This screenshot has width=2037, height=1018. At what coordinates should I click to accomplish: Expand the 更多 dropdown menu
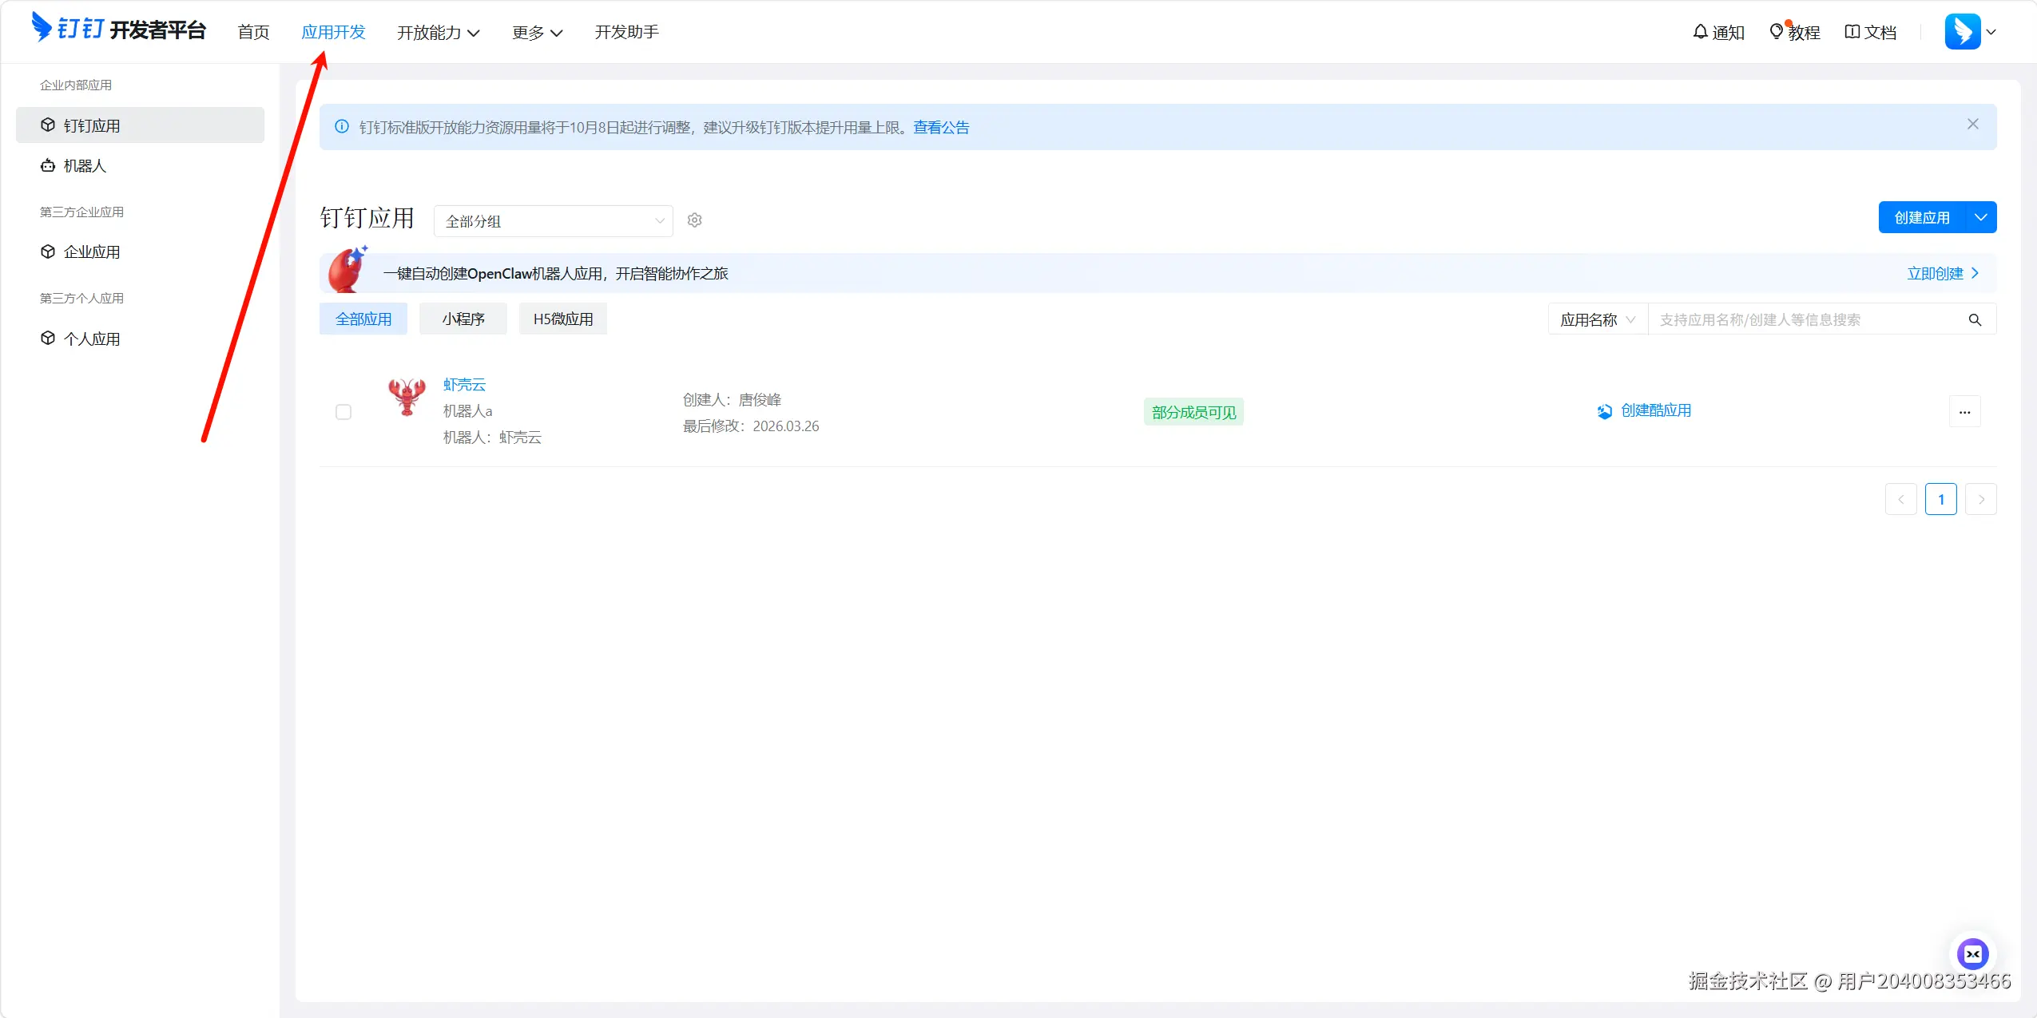(538, 32)
